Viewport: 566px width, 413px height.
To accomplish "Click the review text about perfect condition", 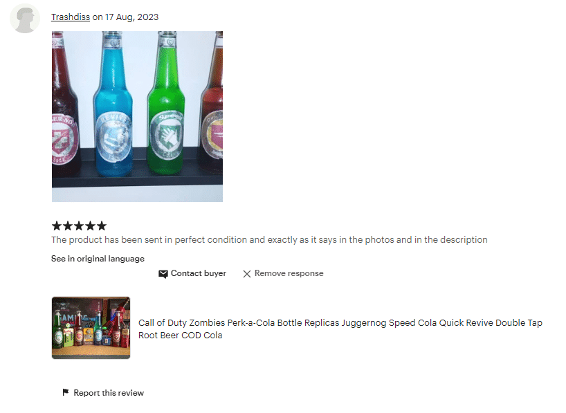I will 269,240.
